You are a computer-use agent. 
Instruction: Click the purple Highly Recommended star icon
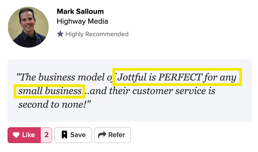click(60, 34)
